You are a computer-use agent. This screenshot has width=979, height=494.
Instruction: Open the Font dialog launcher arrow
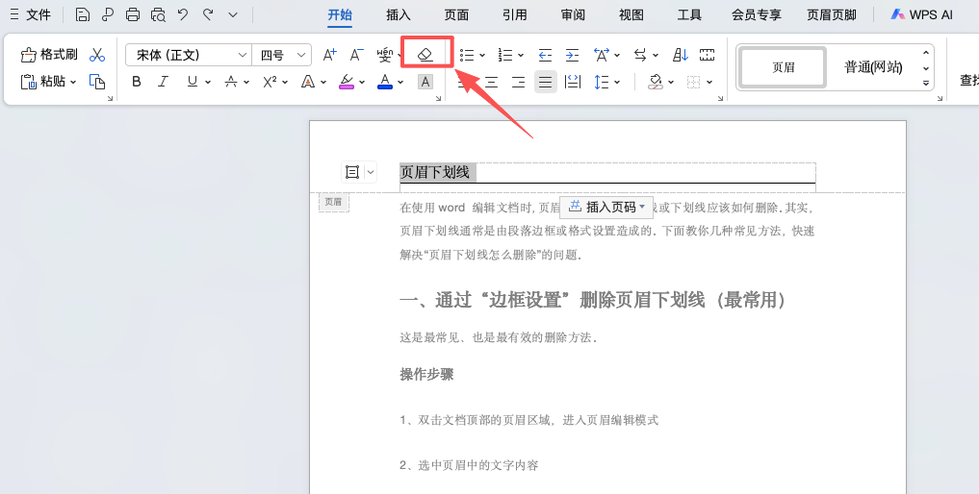click(x=438, y=98)
